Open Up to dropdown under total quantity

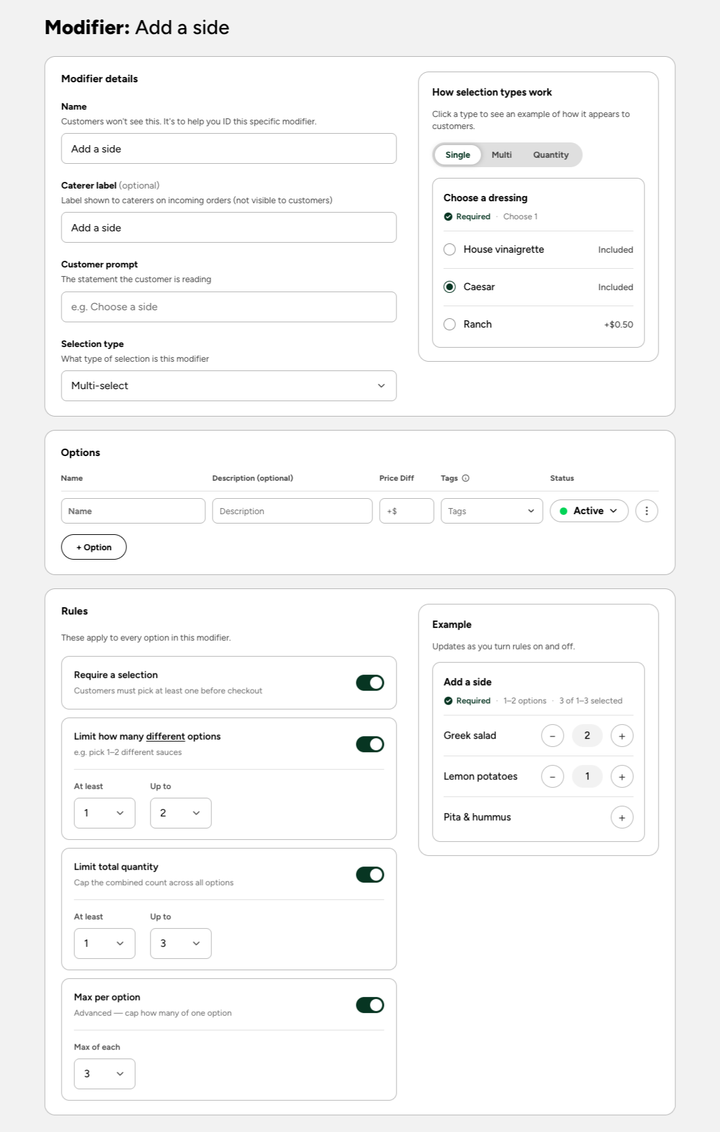(181, 943)
